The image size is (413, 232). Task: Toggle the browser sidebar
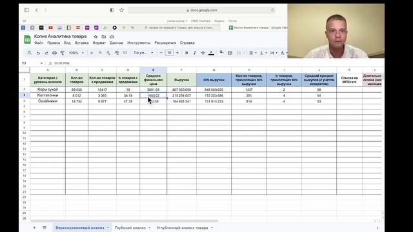pyautogui.click(x=26, y=10)
